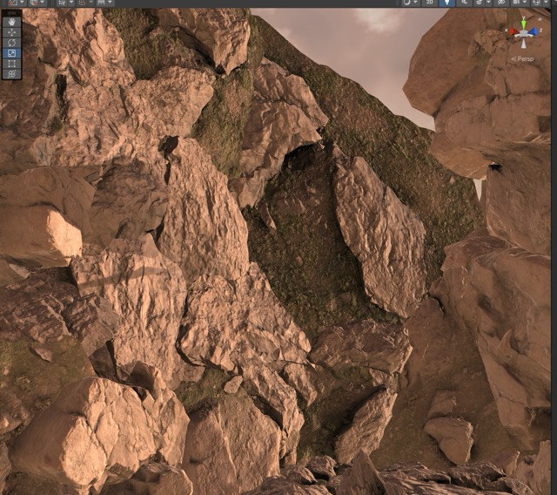Select the combined Transform tool

11,74
